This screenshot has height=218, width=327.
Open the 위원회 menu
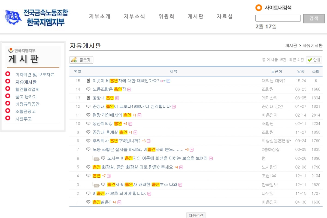(x=166, y=16)
